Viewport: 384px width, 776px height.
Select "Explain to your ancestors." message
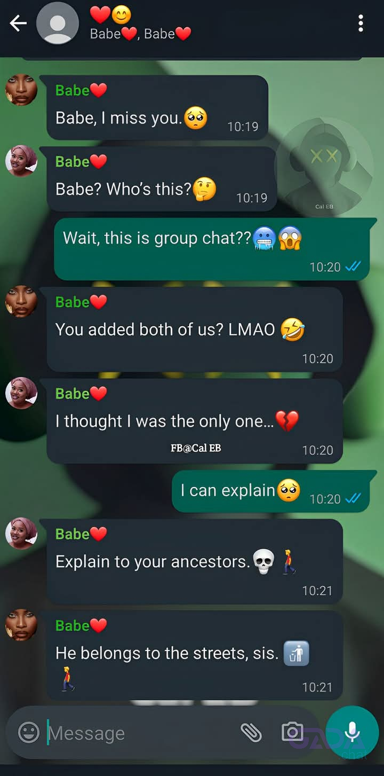tap(195, 562)
